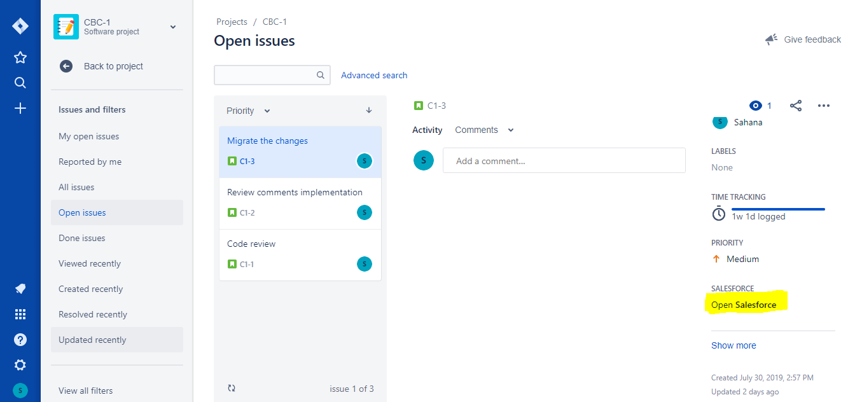
Task: Select the Review comments implementation issue
Action: point(300,204)
